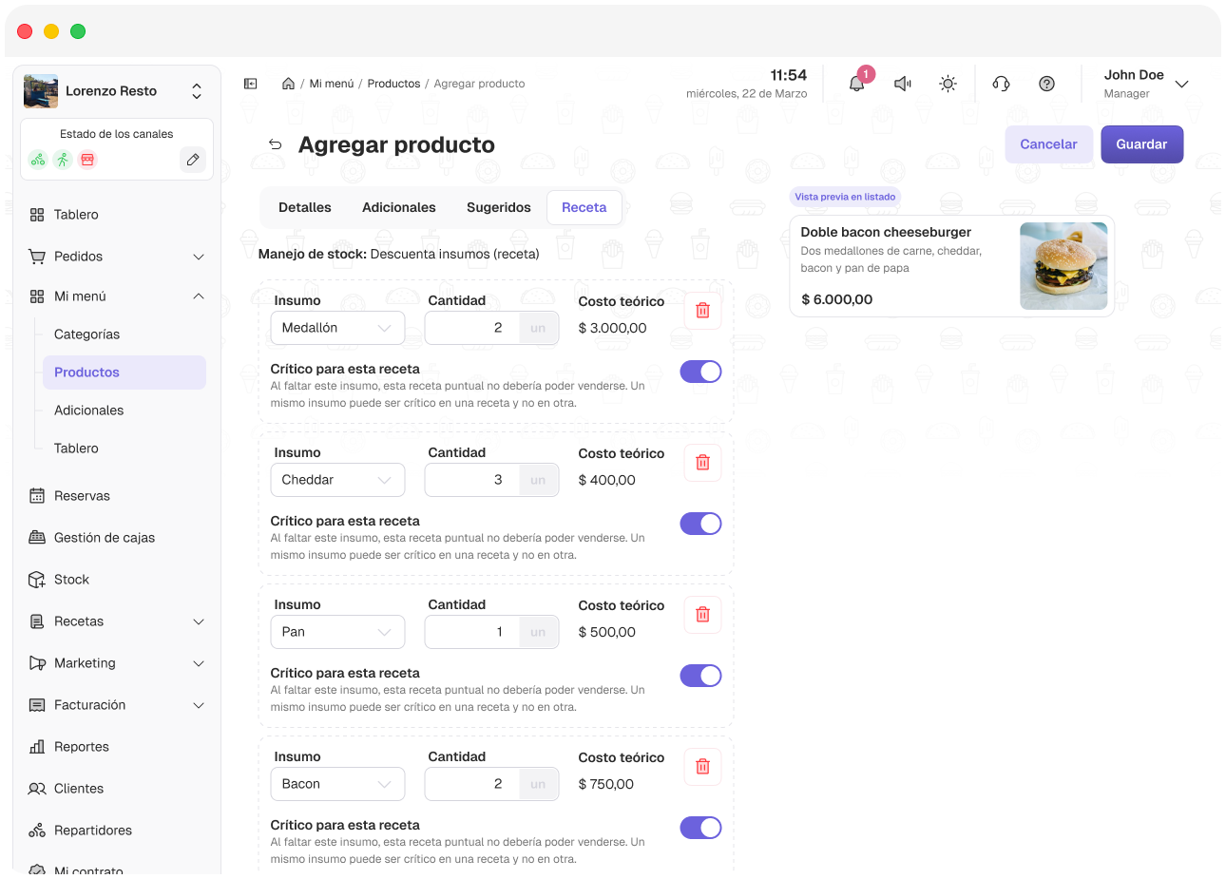1226x879 pixels.
Task: Go back with the return arrow
Action: pos(276,144)
